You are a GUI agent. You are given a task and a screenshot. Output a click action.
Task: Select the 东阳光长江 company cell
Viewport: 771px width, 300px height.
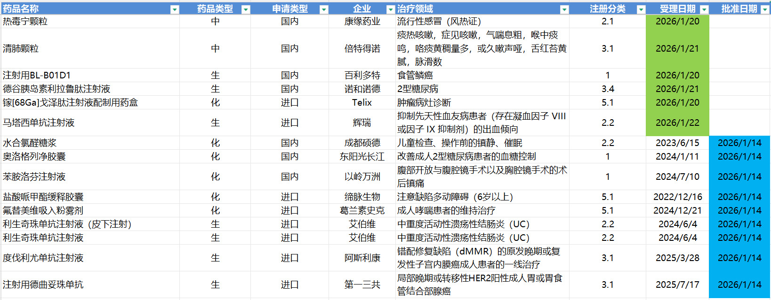[362, 157]
